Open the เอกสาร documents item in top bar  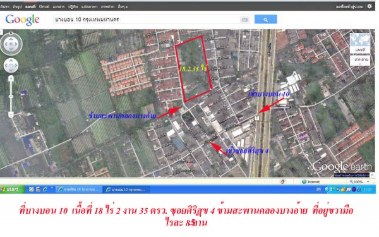click(59, 6)
